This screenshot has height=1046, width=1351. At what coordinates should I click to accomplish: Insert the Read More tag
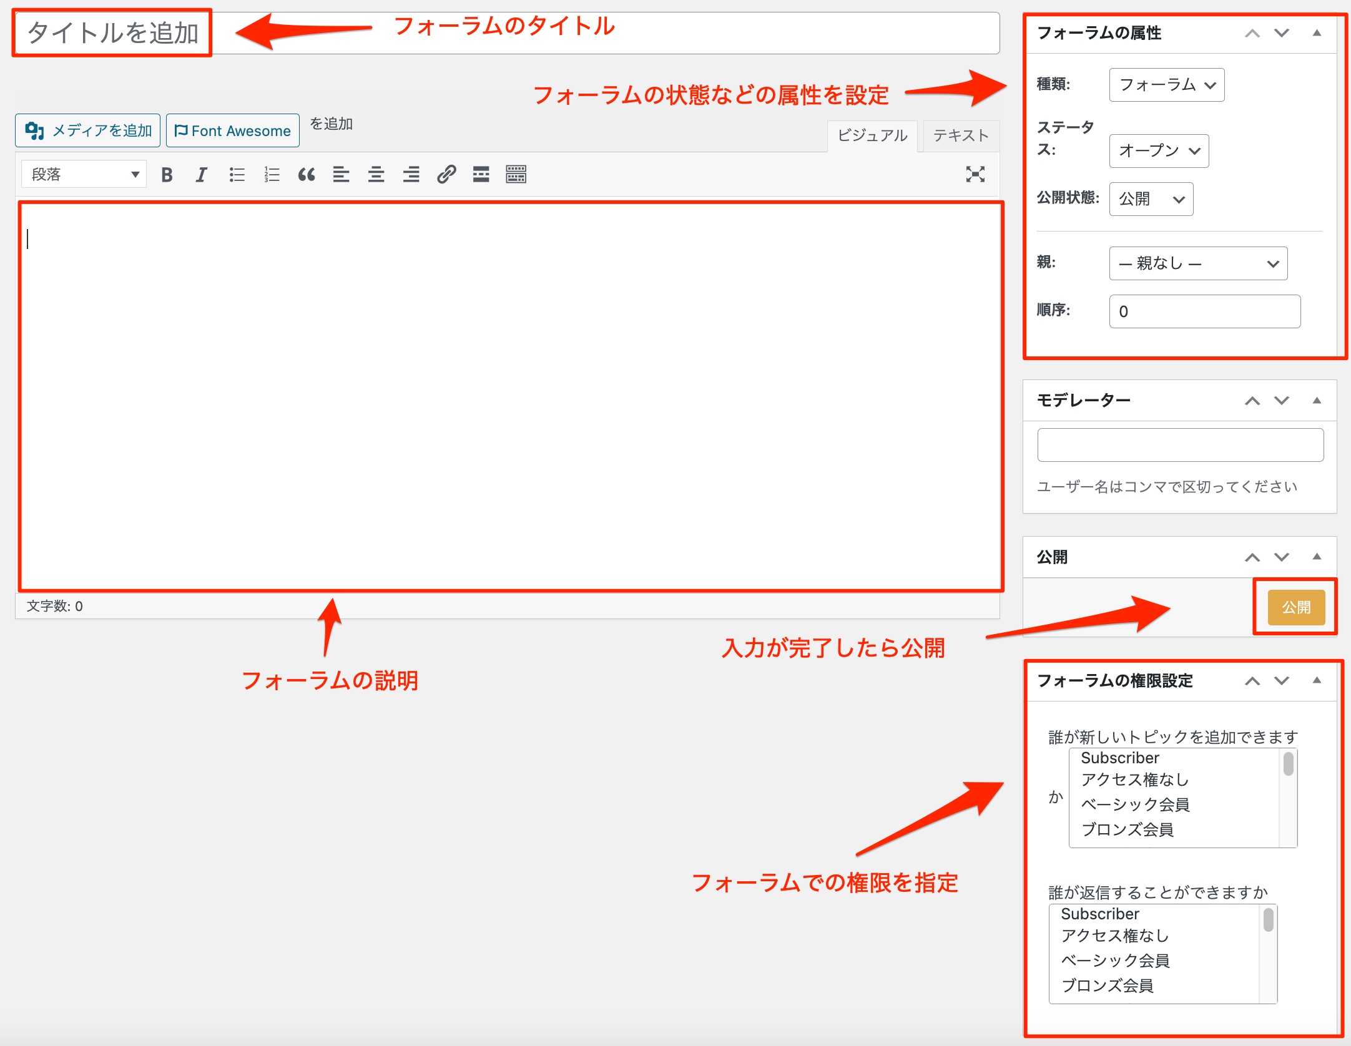(481, 175)
